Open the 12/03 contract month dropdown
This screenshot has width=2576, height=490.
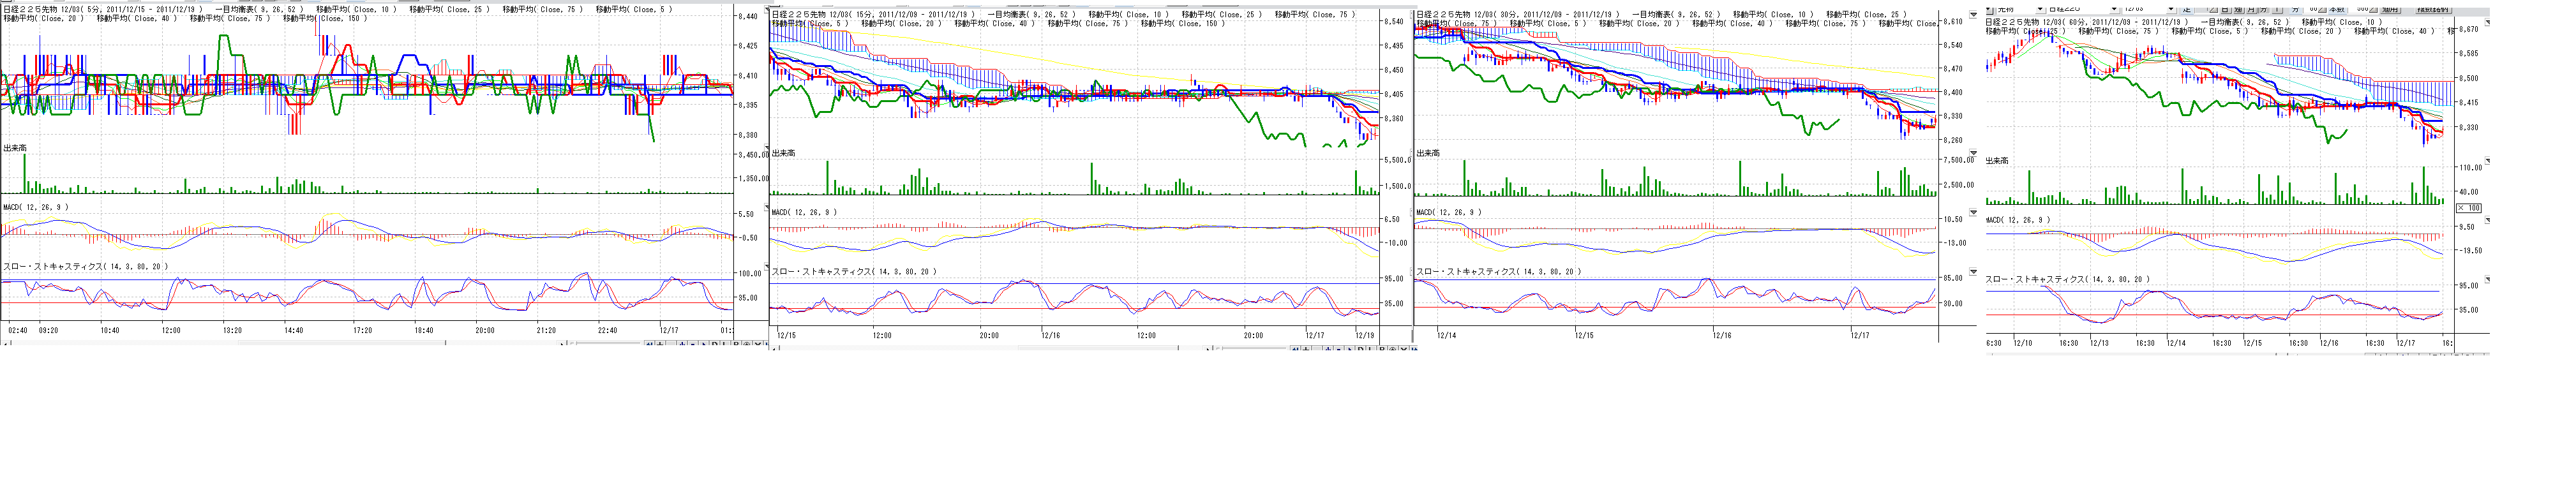2171,9
